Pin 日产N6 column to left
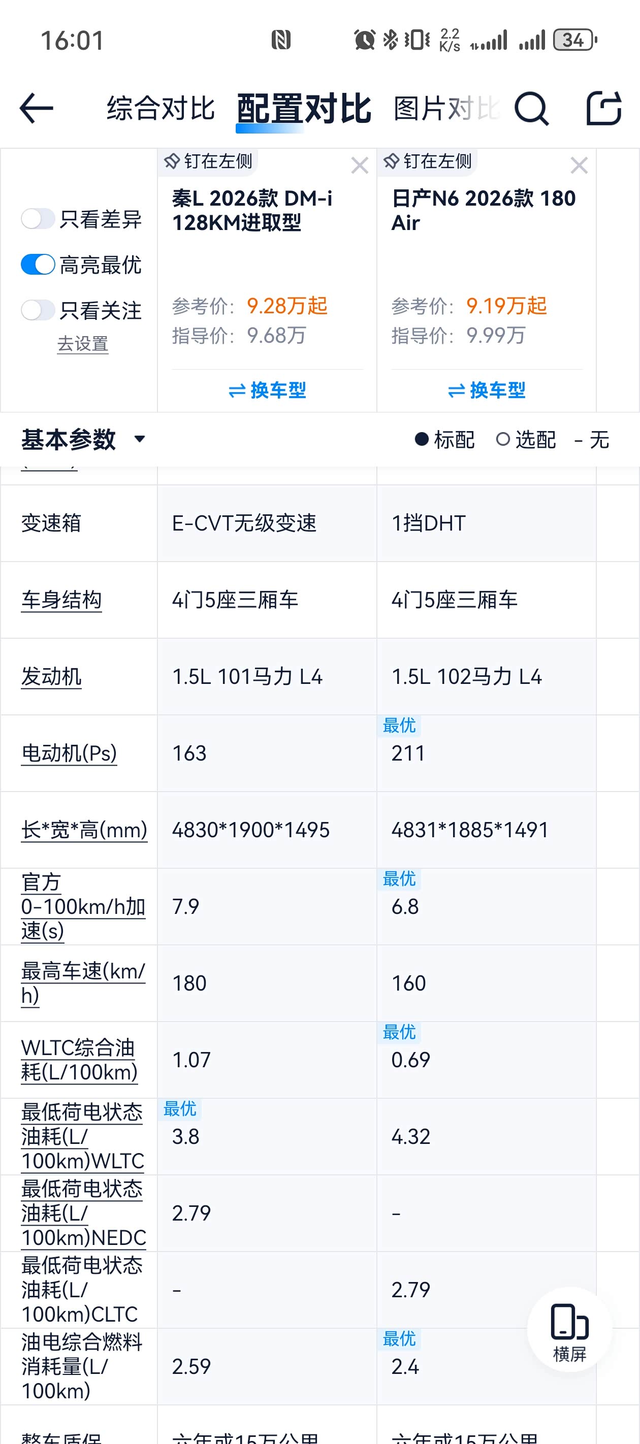640x1444 pixels. click(x=428, y=161)
